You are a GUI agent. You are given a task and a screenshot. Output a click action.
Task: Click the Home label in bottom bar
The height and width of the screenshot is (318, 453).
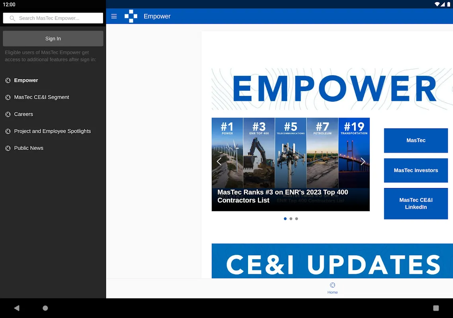coord(332,292)
